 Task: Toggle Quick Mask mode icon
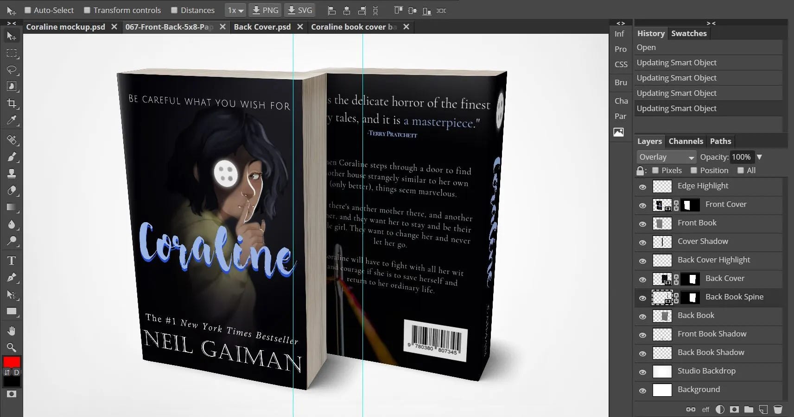click(x=12, y=394)
